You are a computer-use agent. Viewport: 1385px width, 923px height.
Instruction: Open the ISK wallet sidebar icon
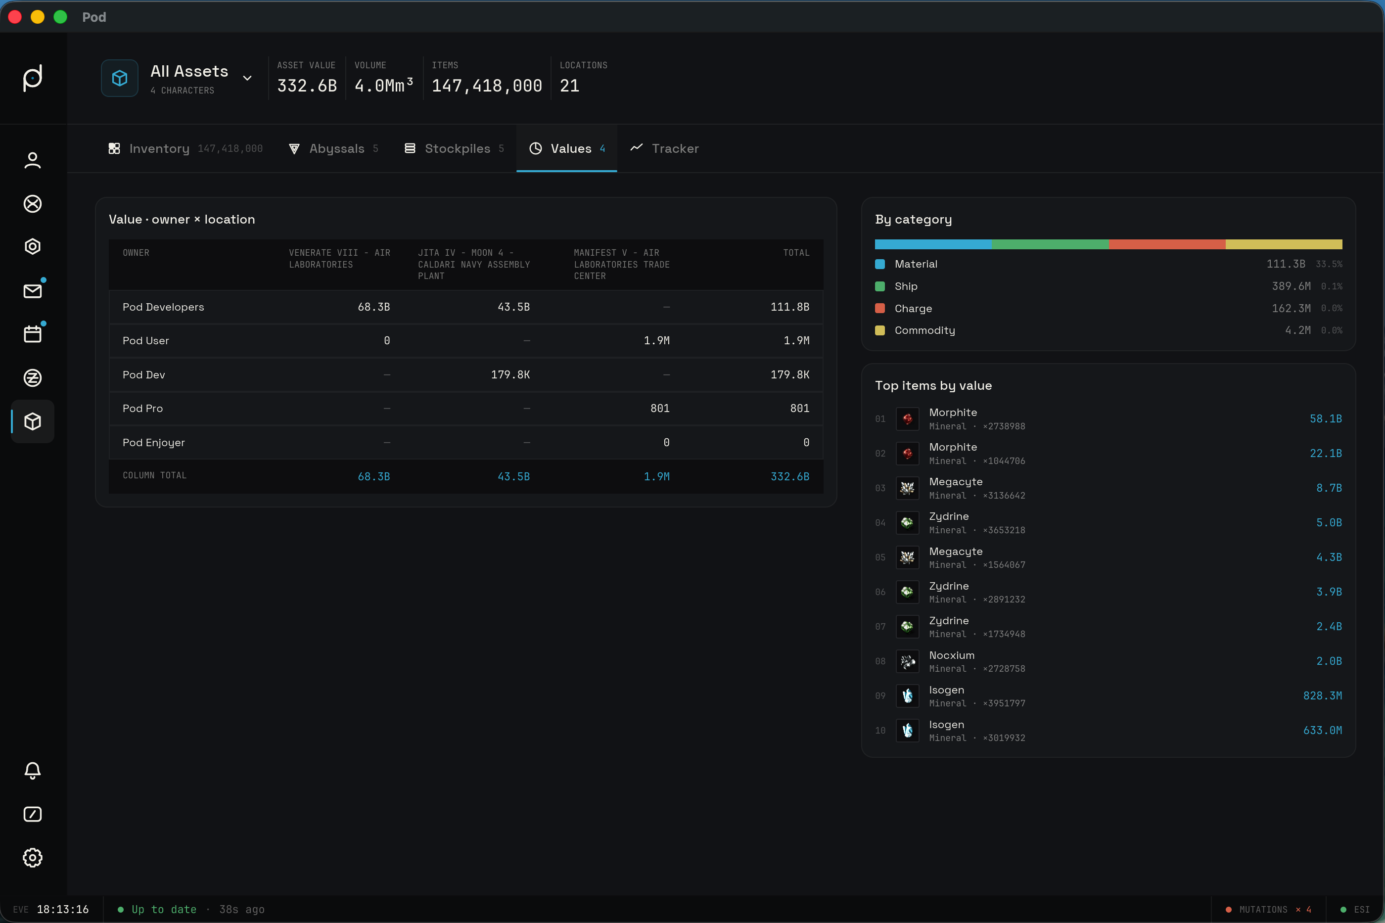(x=32, y=378)
